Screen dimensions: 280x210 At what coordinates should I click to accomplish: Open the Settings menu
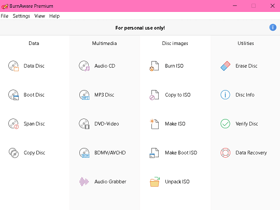21,16
